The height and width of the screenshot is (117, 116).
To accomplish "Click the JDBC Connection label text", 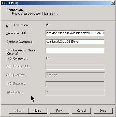I will click(x=17, y=25).
